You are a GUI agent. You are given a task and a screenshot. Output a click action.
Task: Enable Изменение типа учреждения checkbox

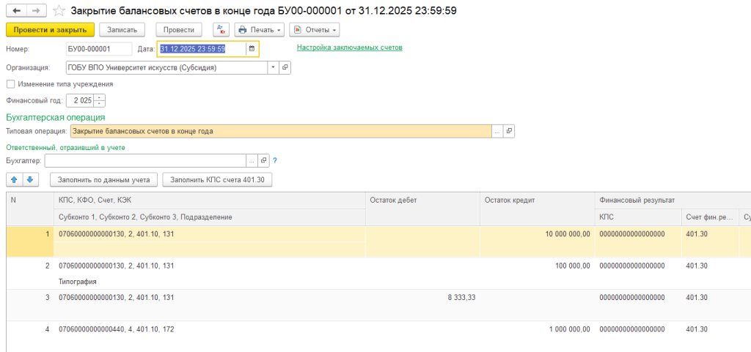click(x=10, y=84)
